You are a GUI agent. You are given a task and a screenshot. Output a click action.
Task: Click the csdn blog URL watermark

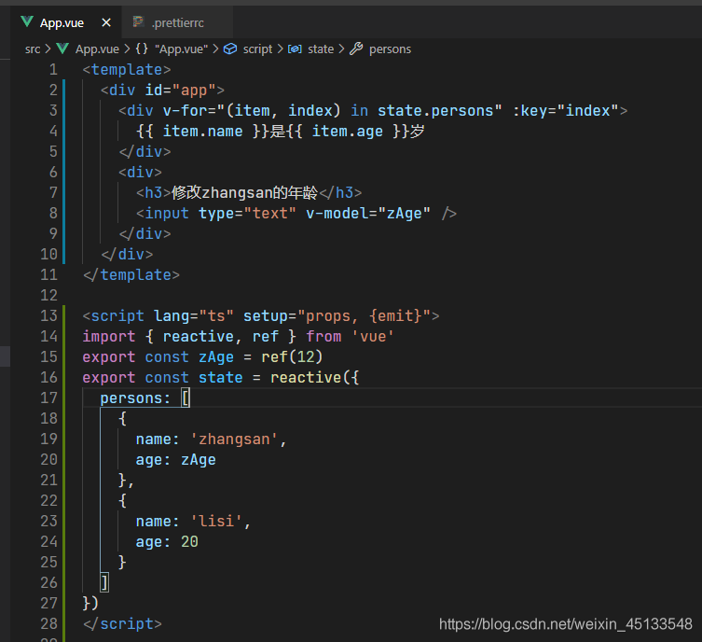click(x=565, y=624)
